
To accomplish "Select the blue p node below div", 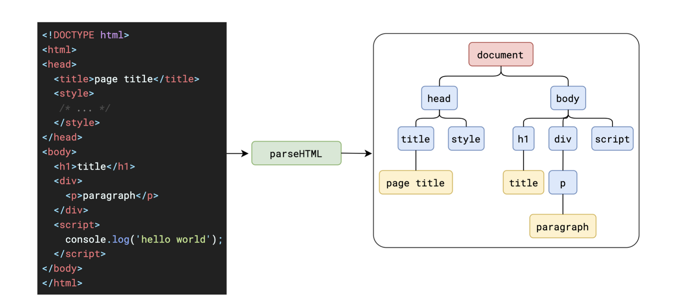I will pos(563,182).
